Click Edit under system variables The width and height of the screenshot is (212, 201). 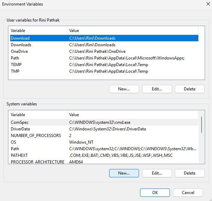coord(157,173)
